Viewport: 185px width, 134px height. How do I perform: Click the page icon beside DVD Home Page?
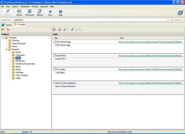(54, 42)
